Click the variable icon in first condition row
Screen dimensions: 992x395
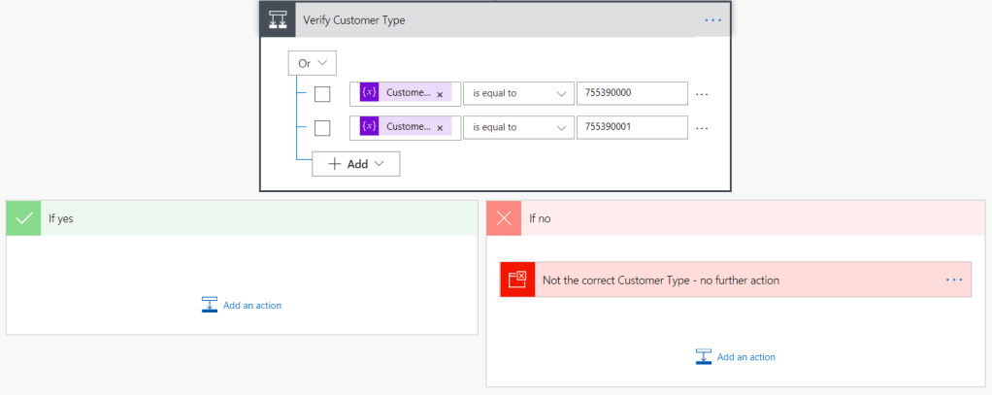369,93
